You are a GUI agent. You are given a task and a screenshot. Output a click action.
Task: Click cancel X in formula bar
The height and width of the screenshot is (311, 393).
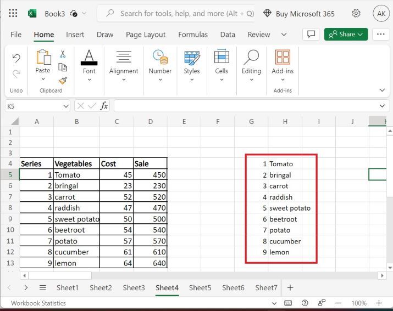(80, 106)
